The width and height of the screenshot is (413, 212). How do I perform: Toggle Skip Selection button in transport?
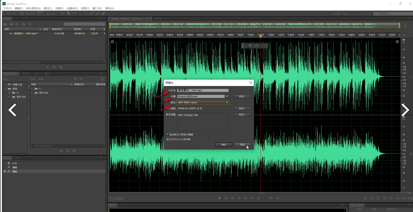pos(278,198)
